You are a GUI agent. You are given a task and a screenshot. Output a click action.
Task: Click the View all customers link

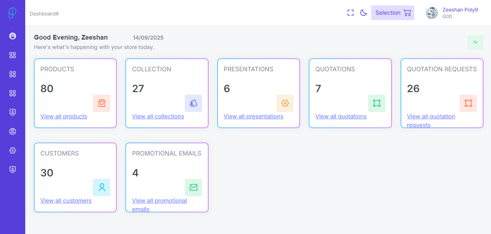point(66,201)
